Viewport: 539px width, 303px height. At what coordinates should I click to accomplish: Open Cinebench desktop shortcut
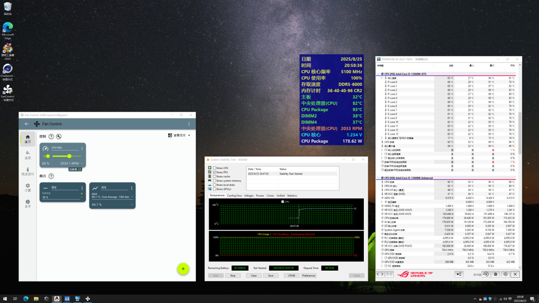[7, 72]
